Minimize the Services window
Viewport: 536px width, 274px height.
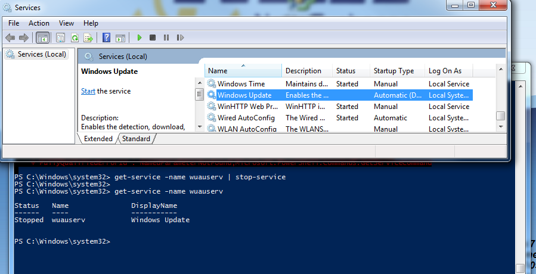tap(455, 5)
